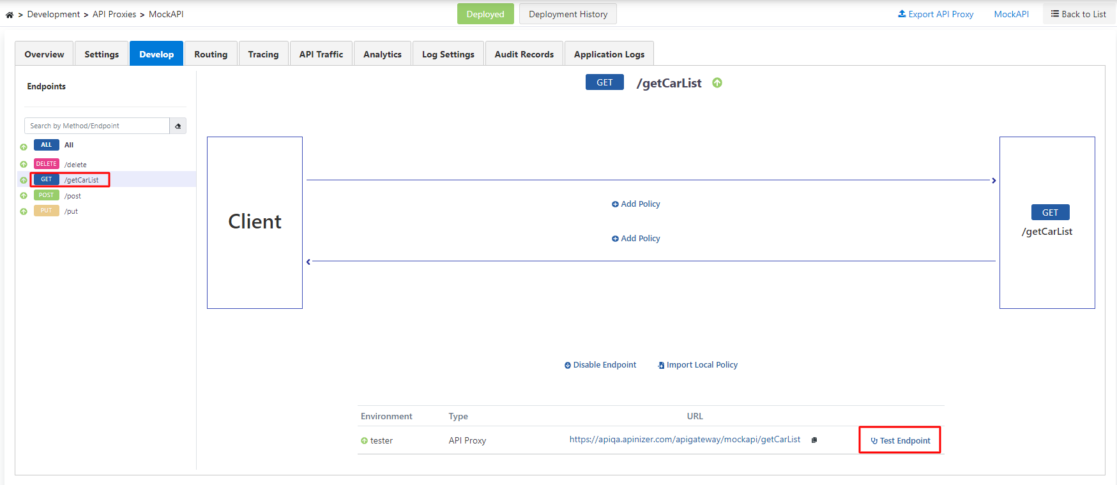This screenshot has width=1117, height=485.
Task: Click MockAPI in the breadcrumb
Action: pyautogui.click(x=166, y=14)
